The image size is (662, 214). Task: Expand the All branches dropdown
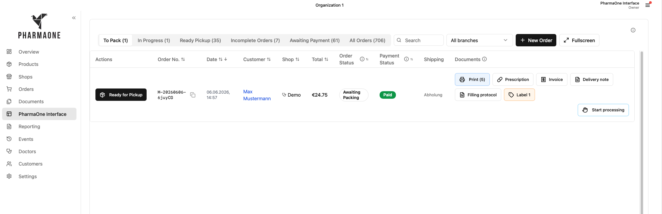[480, 40]
